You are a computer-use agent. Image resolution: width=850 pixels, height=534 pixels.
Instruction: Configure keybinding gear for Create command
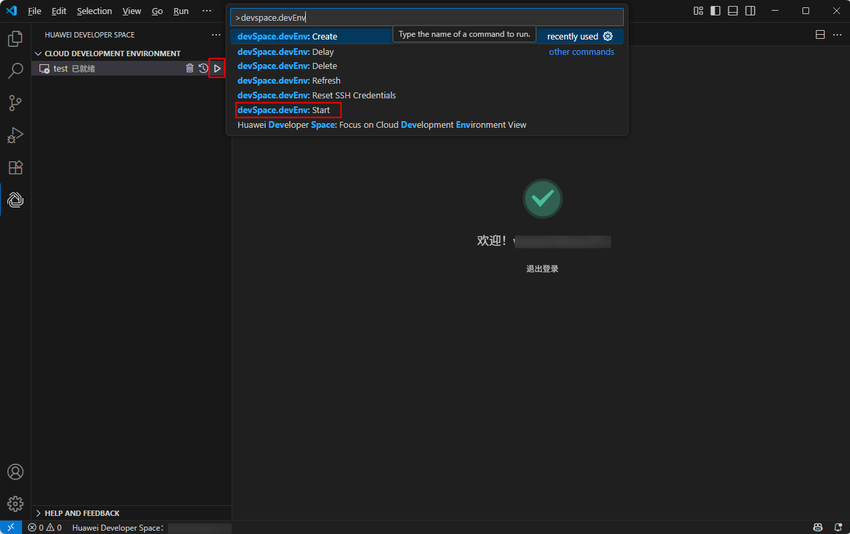608,36
